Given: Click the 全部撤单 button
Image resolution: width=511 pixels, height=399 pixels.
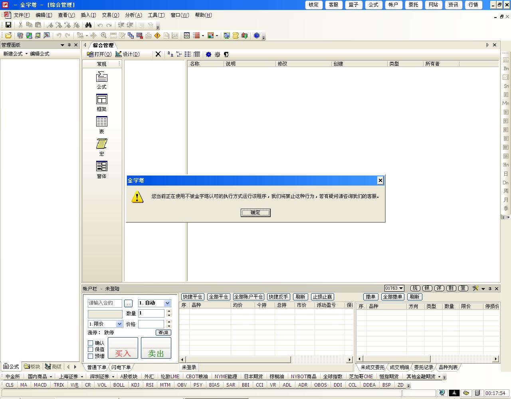Looking at the screenshot, I should 392,297.
